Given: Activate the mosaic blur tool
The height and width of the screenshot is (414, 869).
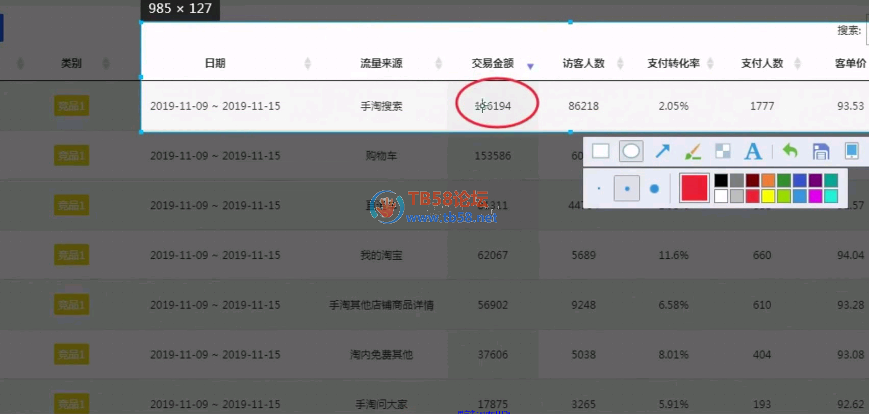Looking at the screenshot, I should (723, 151).
